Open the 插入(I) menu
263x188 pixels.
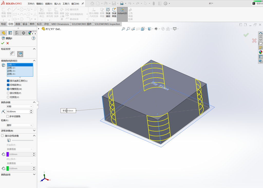(57, 4)
